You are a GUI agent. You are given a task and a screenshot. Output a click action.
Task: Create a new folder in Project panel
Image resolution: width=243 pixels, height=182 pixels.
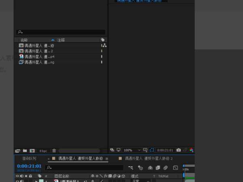(x=25, y=150)
